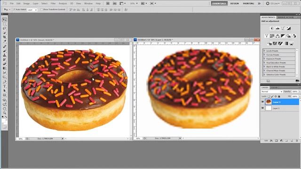Select the Crop tool
Screen dimensions: 301x169
(x=5, y=37)
